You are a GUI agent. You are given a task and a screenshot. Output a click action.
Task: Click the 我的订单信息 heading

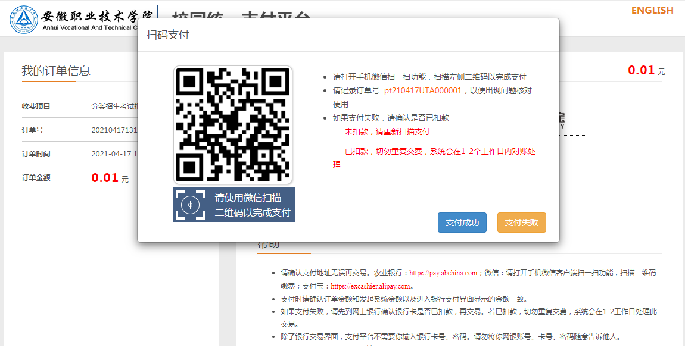click(x=56, y=71)
